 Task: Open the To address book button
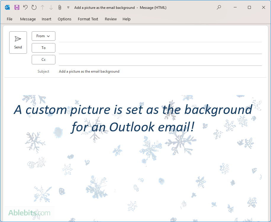pos(43,48)
